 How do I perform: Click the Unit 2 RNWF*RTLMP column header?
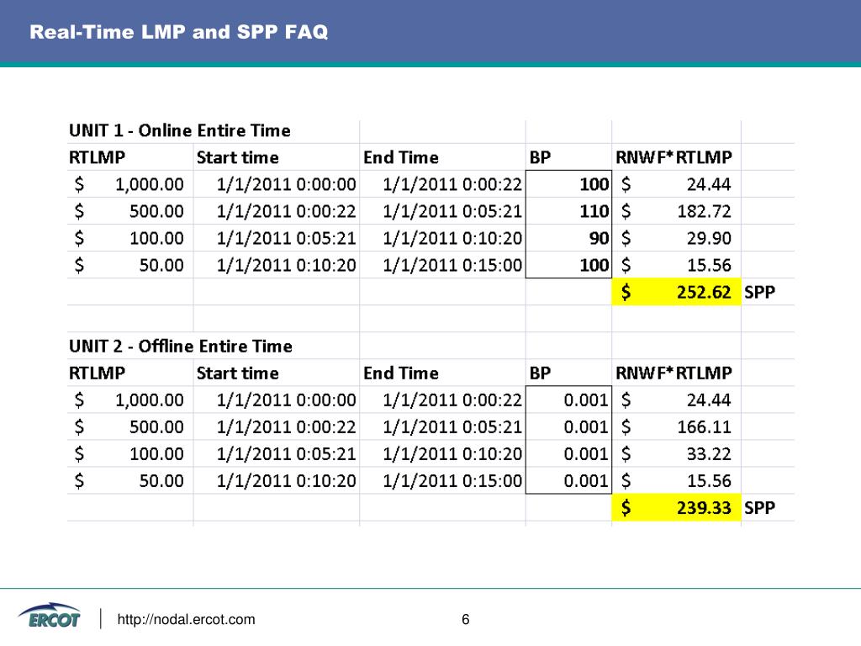[673, 373]
